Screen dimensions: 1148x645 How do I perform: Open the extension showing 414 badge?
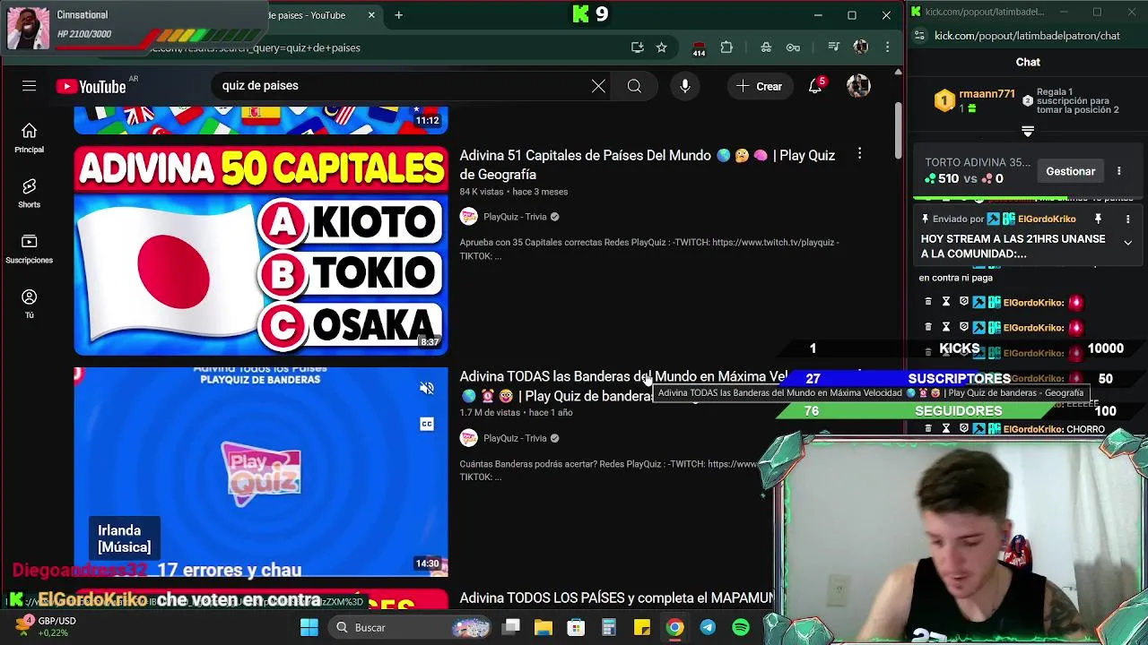pos(699,48)
